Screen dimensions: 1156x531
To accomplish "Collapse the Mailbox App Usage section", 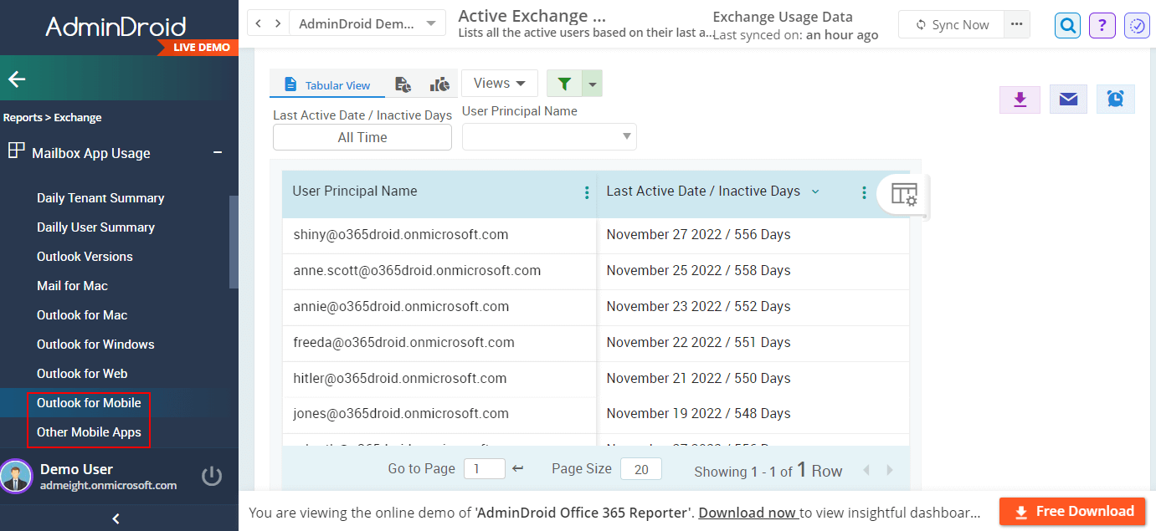I will (x=217, y=153).
